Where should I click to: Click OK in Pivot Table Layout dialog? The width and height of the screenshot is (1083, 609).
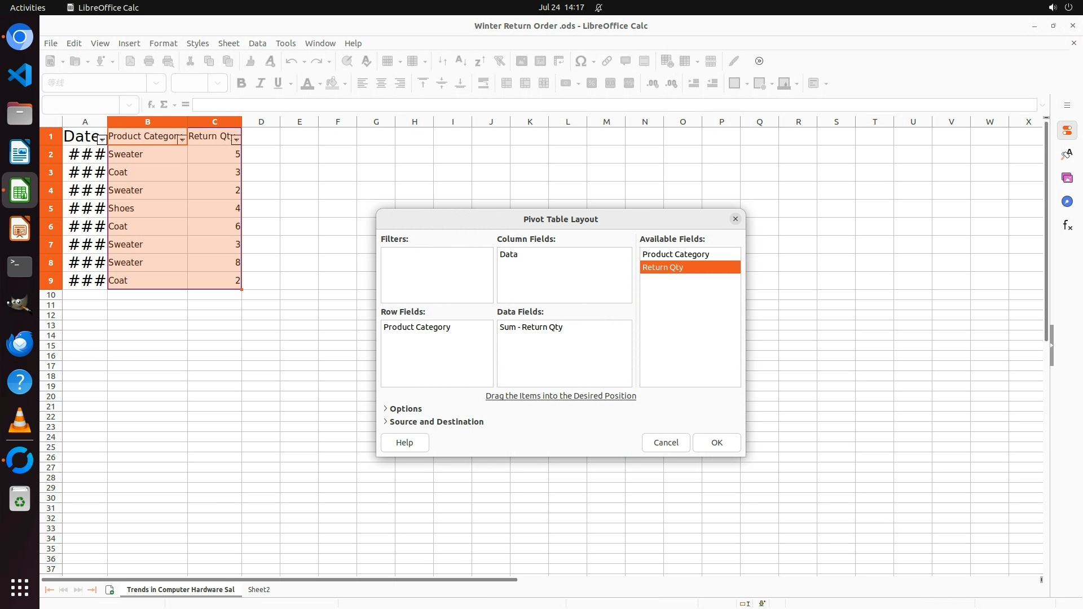716,443
